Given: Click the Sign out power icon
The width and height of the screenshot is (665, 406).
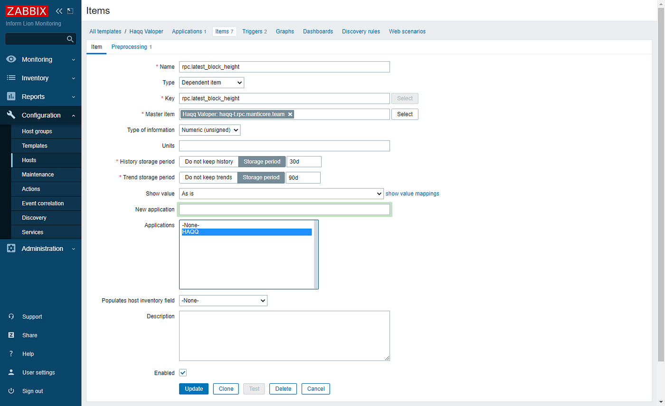Looking at the screenshot, I should click(x=11, y=391).
